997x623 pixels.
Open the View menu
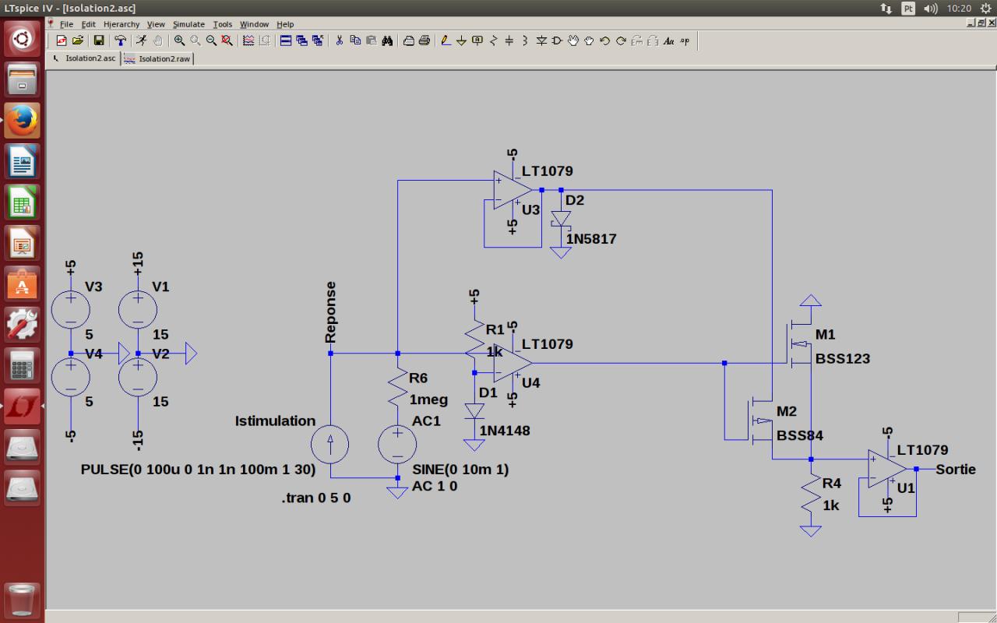coord(156,24)
